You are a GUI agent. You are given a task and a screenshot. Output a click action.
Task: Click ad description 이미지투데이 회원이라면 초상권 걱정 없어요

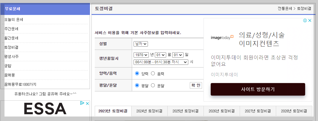coord(255,61)
